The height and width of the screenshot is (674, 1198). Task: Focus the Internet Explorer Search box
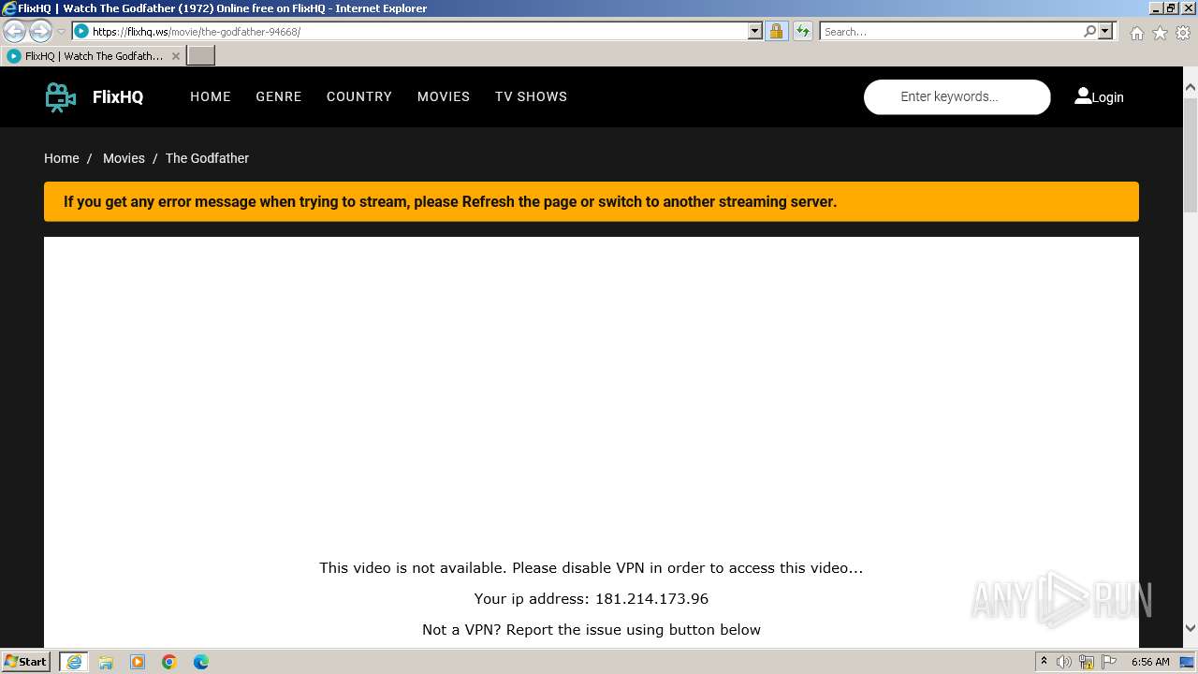(951, 31)
